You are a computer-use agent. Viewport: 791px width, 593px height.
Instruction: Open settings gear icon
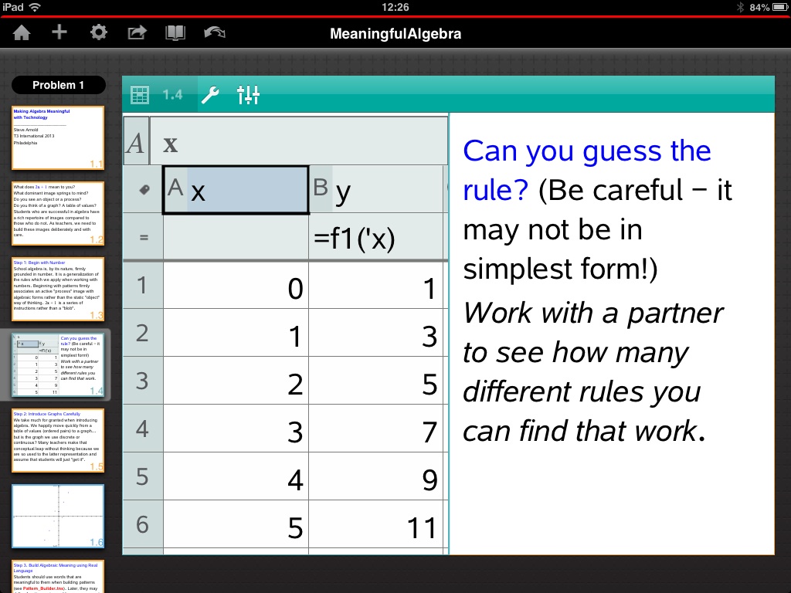pos(98,32)
